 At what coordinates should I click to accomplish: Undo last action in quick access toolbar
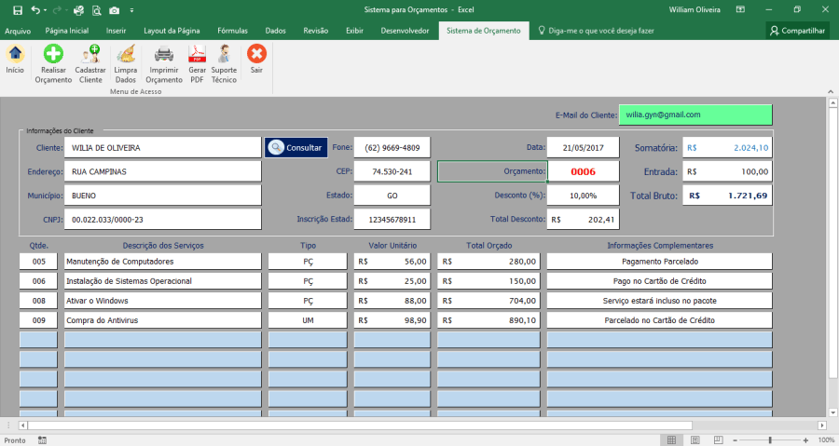[35, 10]
